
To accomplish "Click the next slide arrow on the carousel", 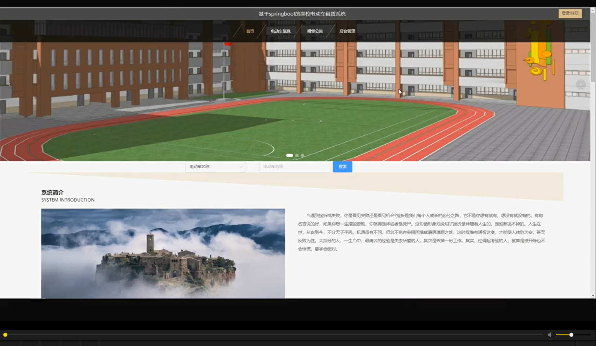I will pyautogui.click(x=581, y=84).
